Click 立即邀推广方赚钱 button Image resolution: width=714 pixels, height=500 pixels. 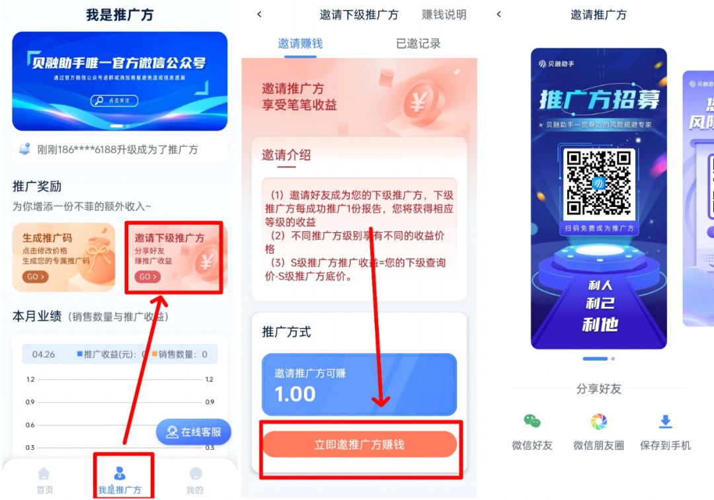coord(359,444)
